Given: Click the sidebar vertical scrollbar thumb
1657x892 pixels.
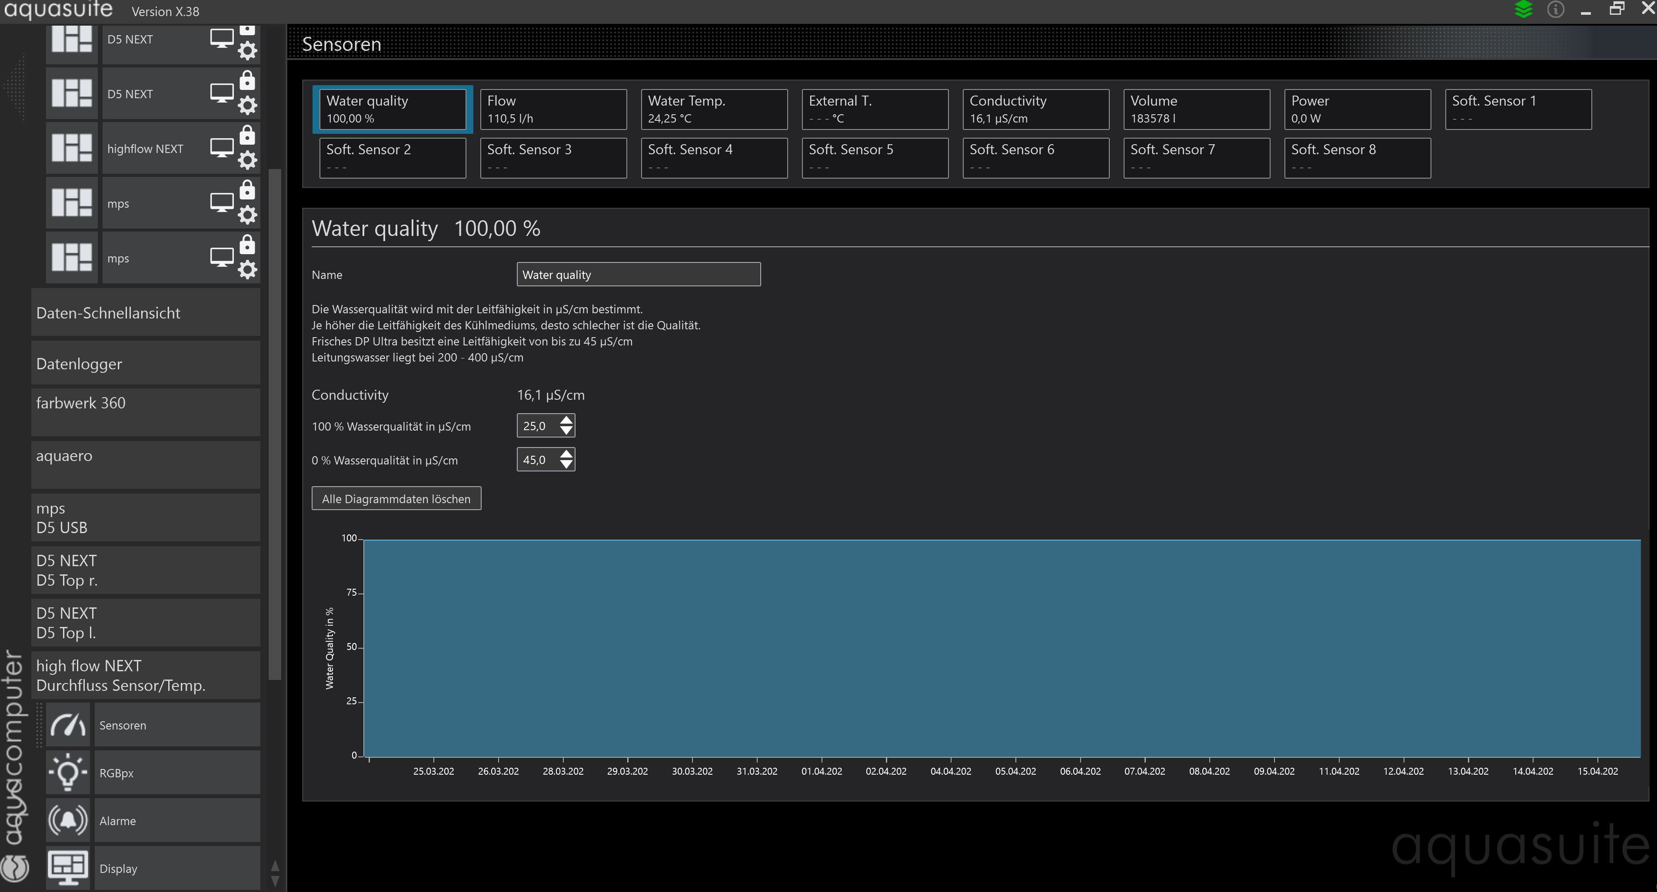Looking at the screenshot, I should pyautogui.click(x=275, y=424).
